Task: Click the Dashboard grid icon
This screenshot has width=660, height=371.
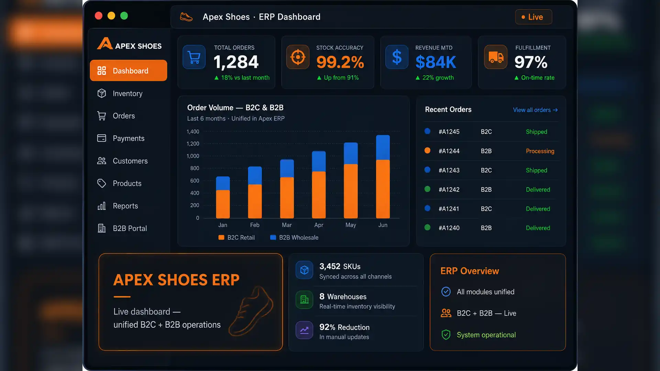Action: coord(101,71)
